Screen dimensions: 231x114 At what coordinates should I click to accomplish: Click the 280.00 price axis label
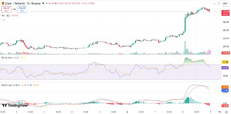click(226, 30)
